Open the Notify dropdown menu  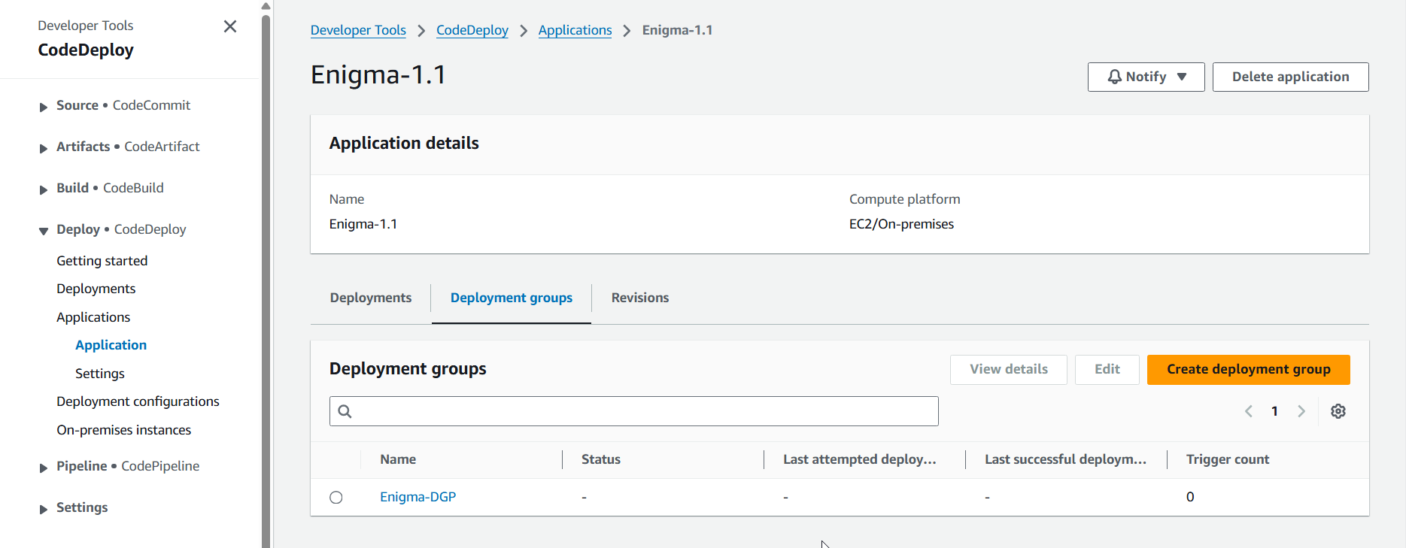pos(1146,77)
